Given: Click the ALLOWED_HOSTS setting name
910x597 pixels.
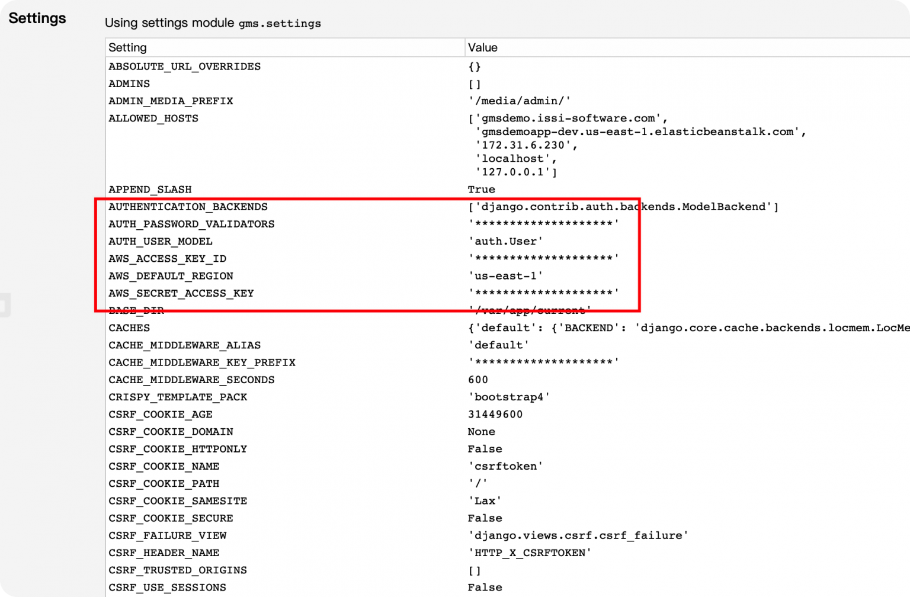Looking at the screenshot, I should (153, 118).
